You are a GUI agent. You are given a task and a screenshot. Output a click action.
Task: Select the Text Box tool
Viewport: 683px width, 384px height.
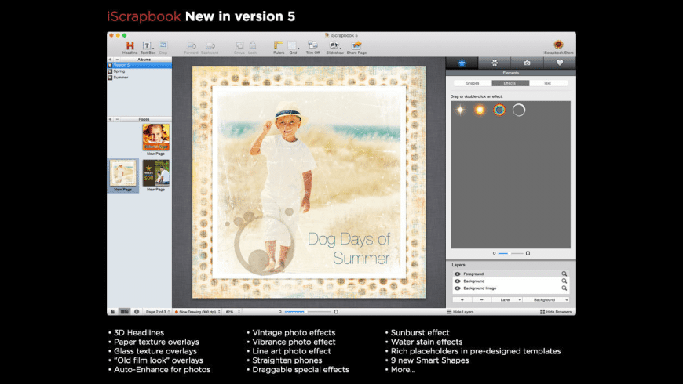pos(148,45)
